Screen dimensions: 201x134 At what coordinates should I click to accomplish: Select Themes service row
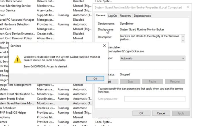[x=56, y=122]
